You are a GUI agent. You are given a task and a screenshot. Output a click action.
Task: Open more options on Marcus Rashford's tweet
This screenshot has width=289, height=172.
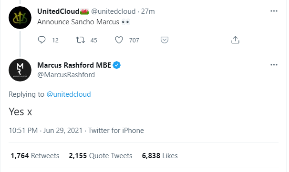274,65
